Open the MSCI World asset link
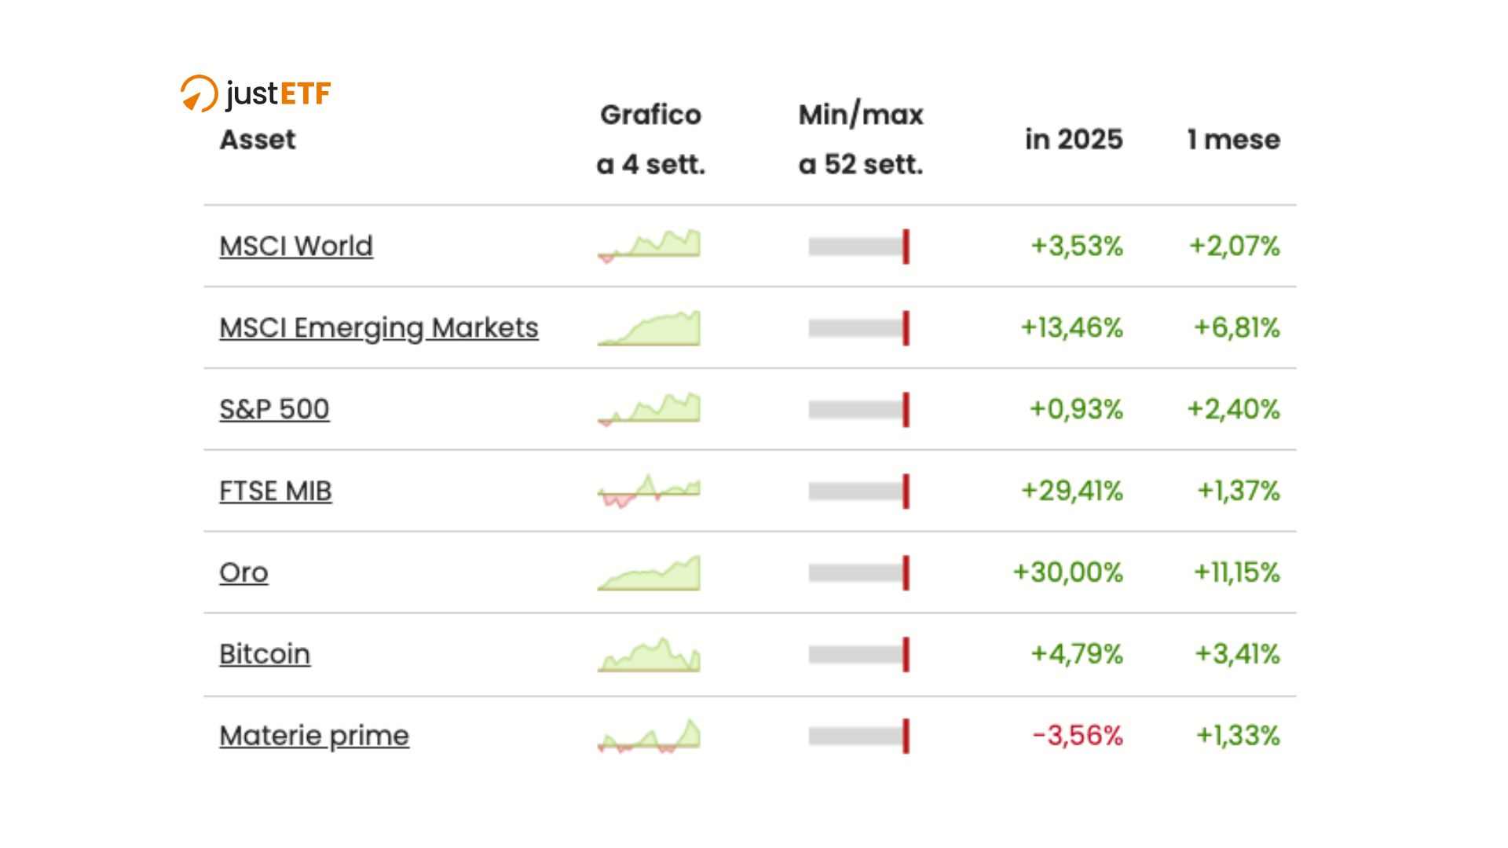 click(296, 247)
